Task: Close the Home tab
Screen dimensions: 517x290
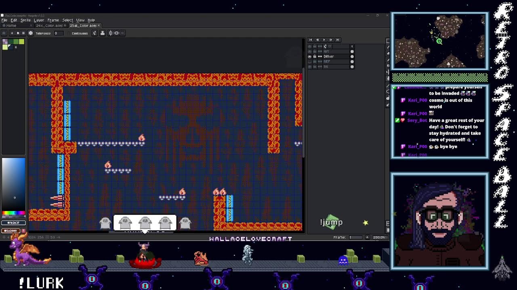Action: pyautogui.click(x=31, y=25)
